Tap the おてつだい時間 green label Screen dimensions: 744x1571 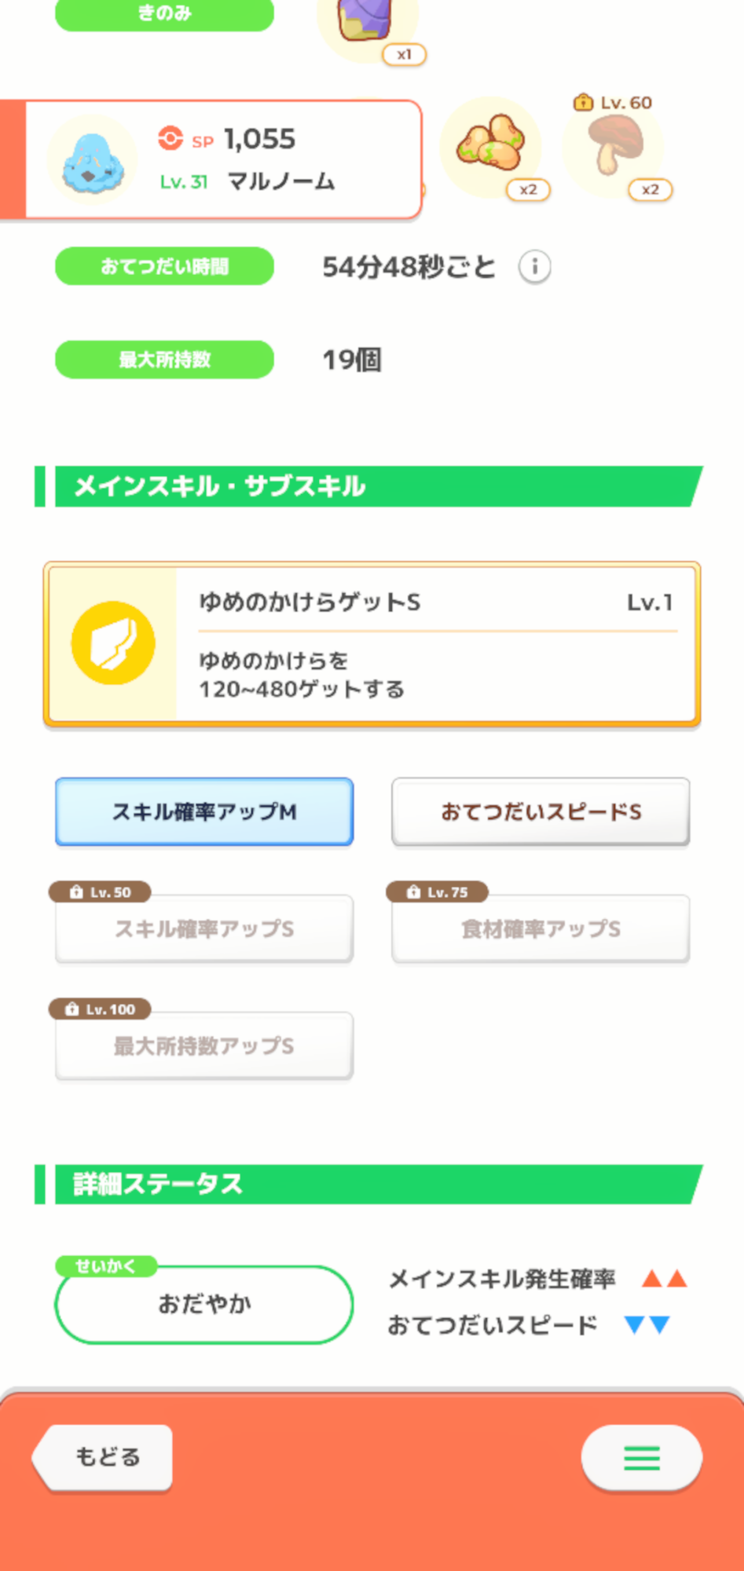coord(164,266)
